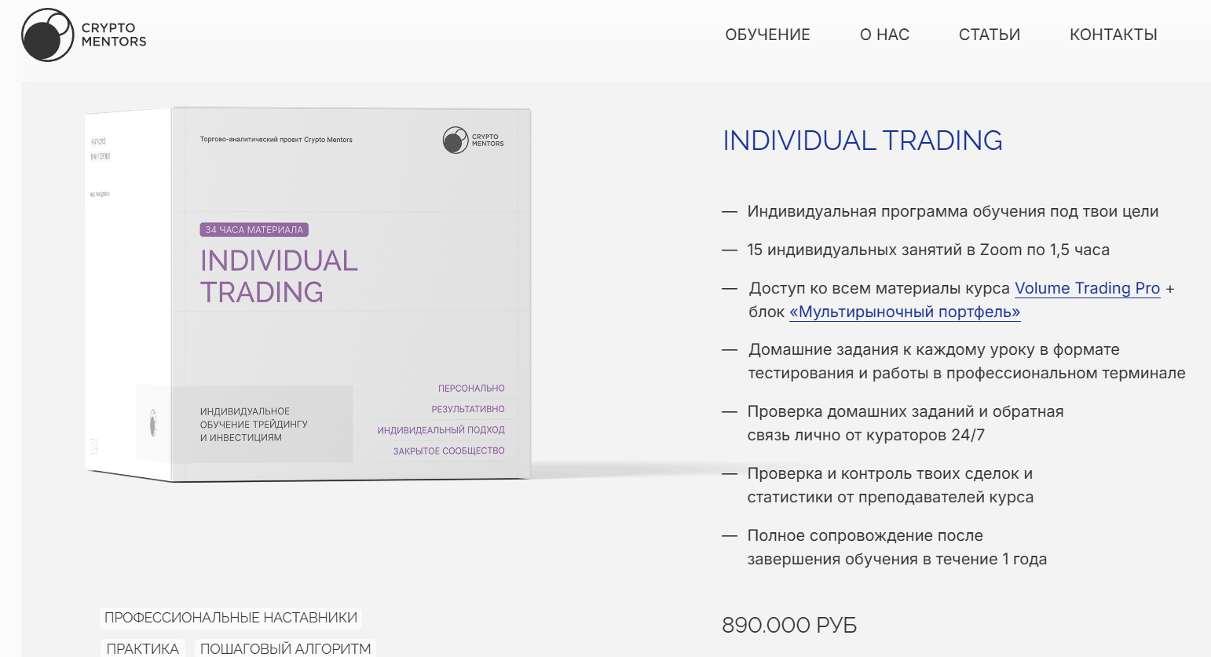
Task: Click ЗАКРЫТОЕ СООБЩЕСТВО on the box
Action: coord(449,451)
